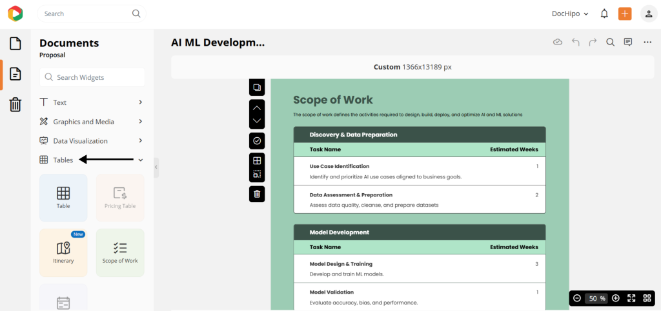Open the editor search magnifier
The image size is (661, 311).
click(610, 42)
